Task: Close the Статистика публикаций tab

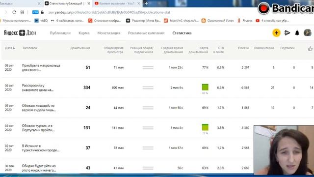Action: tap(89, 3)
